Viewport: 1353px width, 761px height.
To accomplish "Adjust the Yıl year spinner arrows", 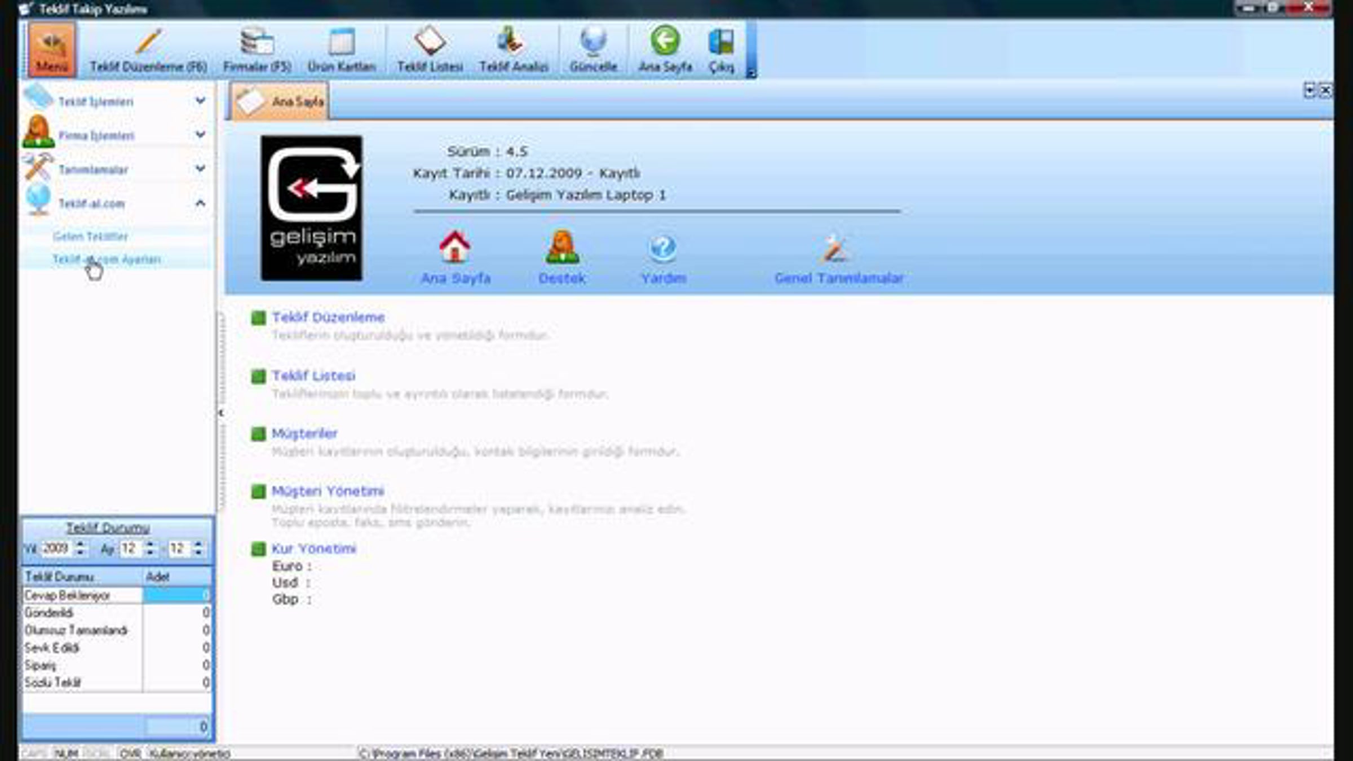I will tap(81, 548).
